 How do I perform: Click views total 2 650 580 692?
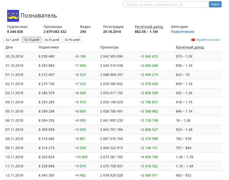pyautogui.click(x=111, y=84)
